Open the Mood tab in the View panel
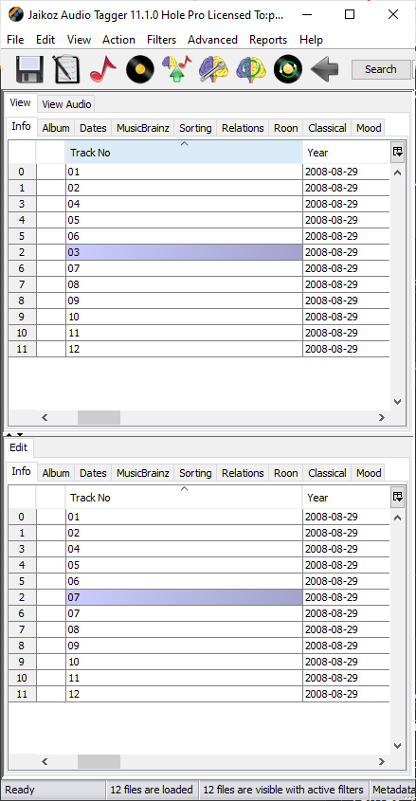Viewport: 416px width, 801px height. pos(369,128)
